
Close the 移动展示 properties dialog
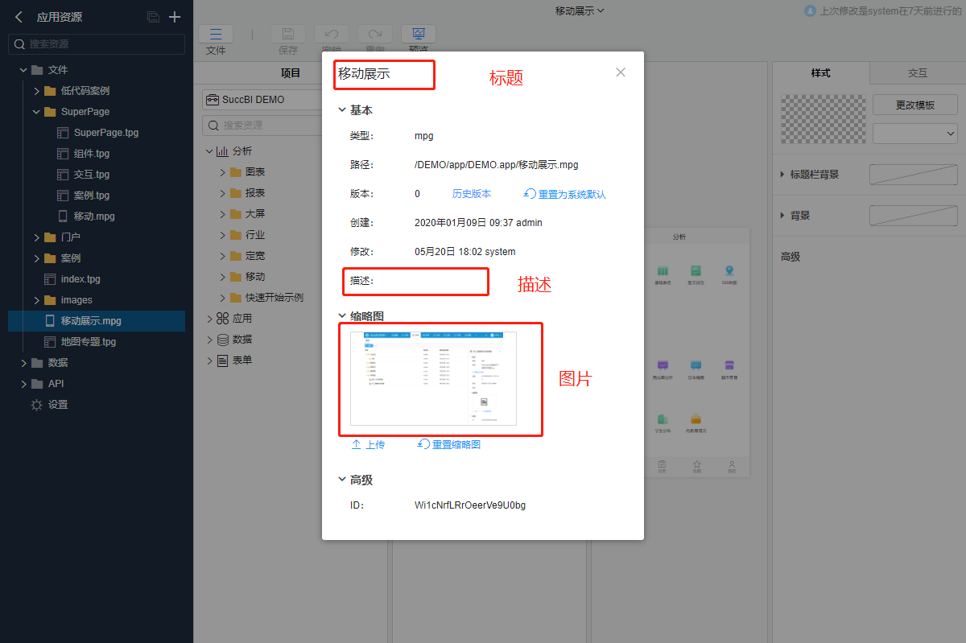coord(621,72)
